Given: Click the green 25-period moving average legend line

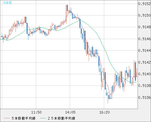Looking at the screenshot, I should 43,118.
